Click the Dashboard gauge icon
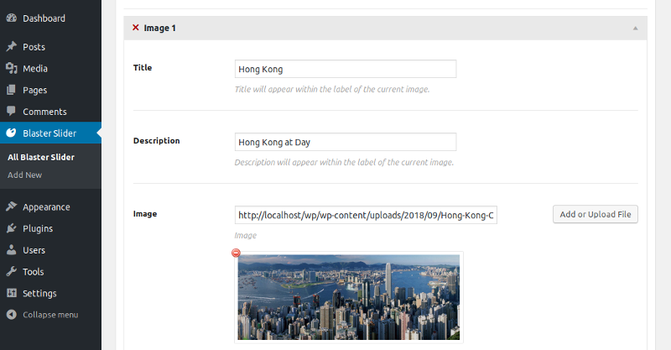671x350 pixels. click(x=12, y=18)
